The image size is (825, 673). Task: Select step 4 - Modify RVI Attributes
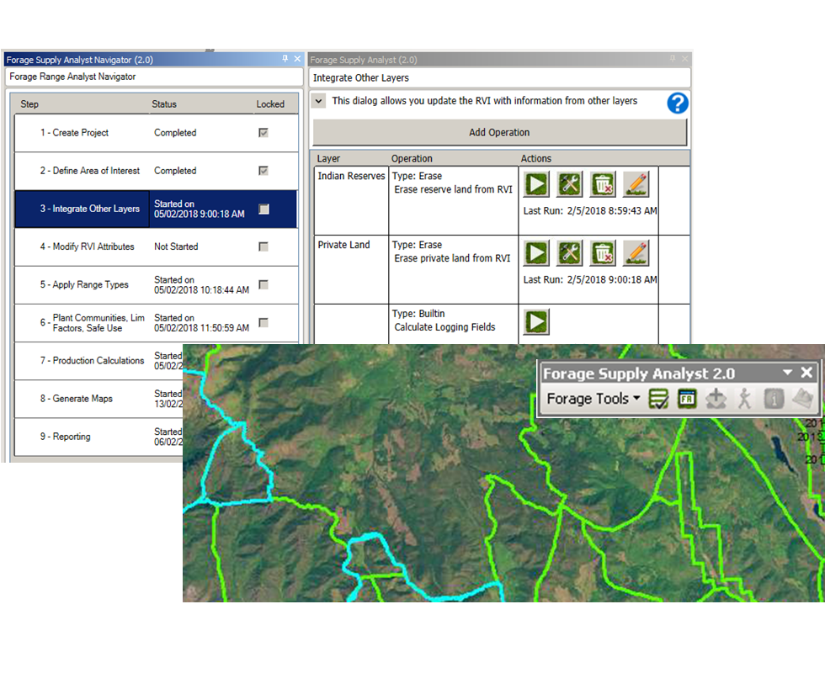[87, 246]
